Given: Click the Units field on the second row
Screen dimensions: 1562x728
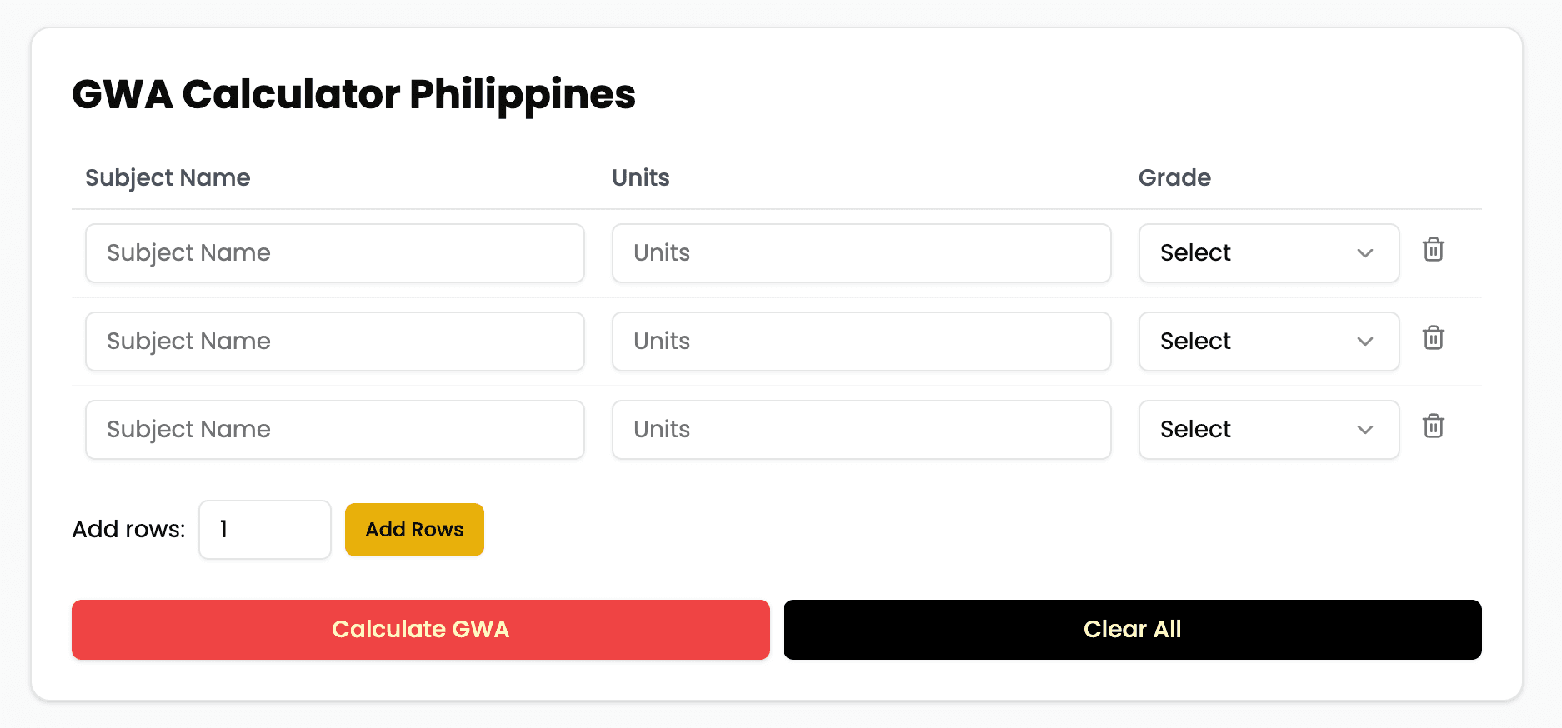Looking at the screenshot, I should click(x=861, y=342).
